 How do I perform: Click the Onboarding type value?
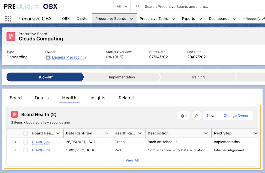click(x=17, y=57)
